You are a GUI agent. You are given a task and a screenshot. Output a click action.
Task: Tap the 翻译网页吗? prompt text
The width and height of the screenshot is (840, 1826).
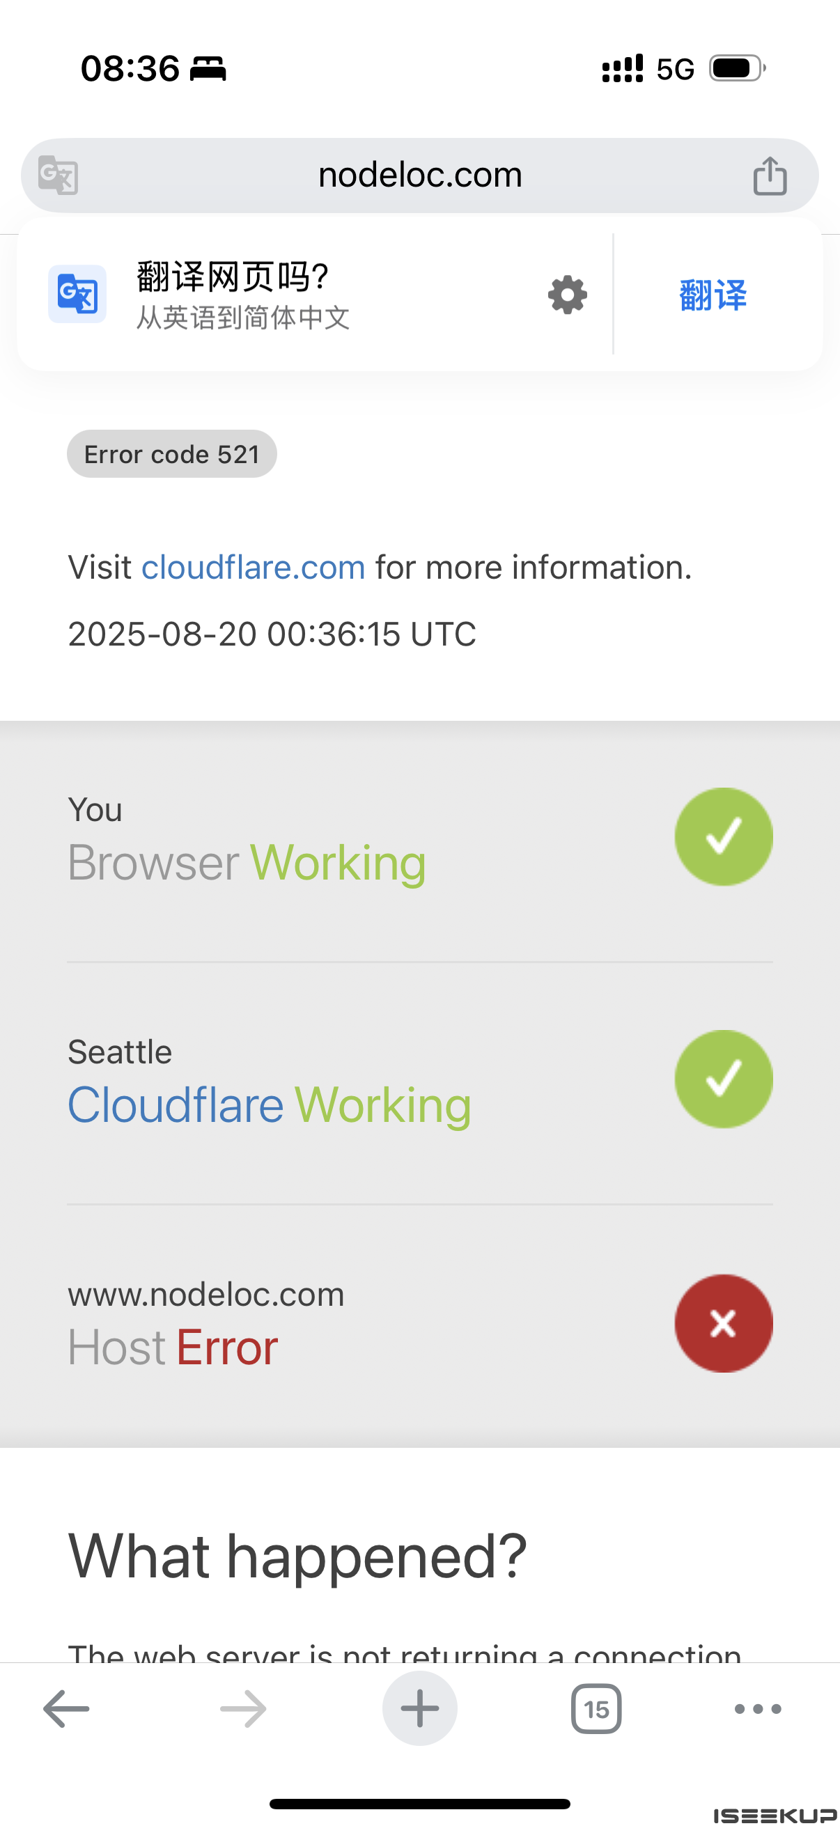(233, 276)
